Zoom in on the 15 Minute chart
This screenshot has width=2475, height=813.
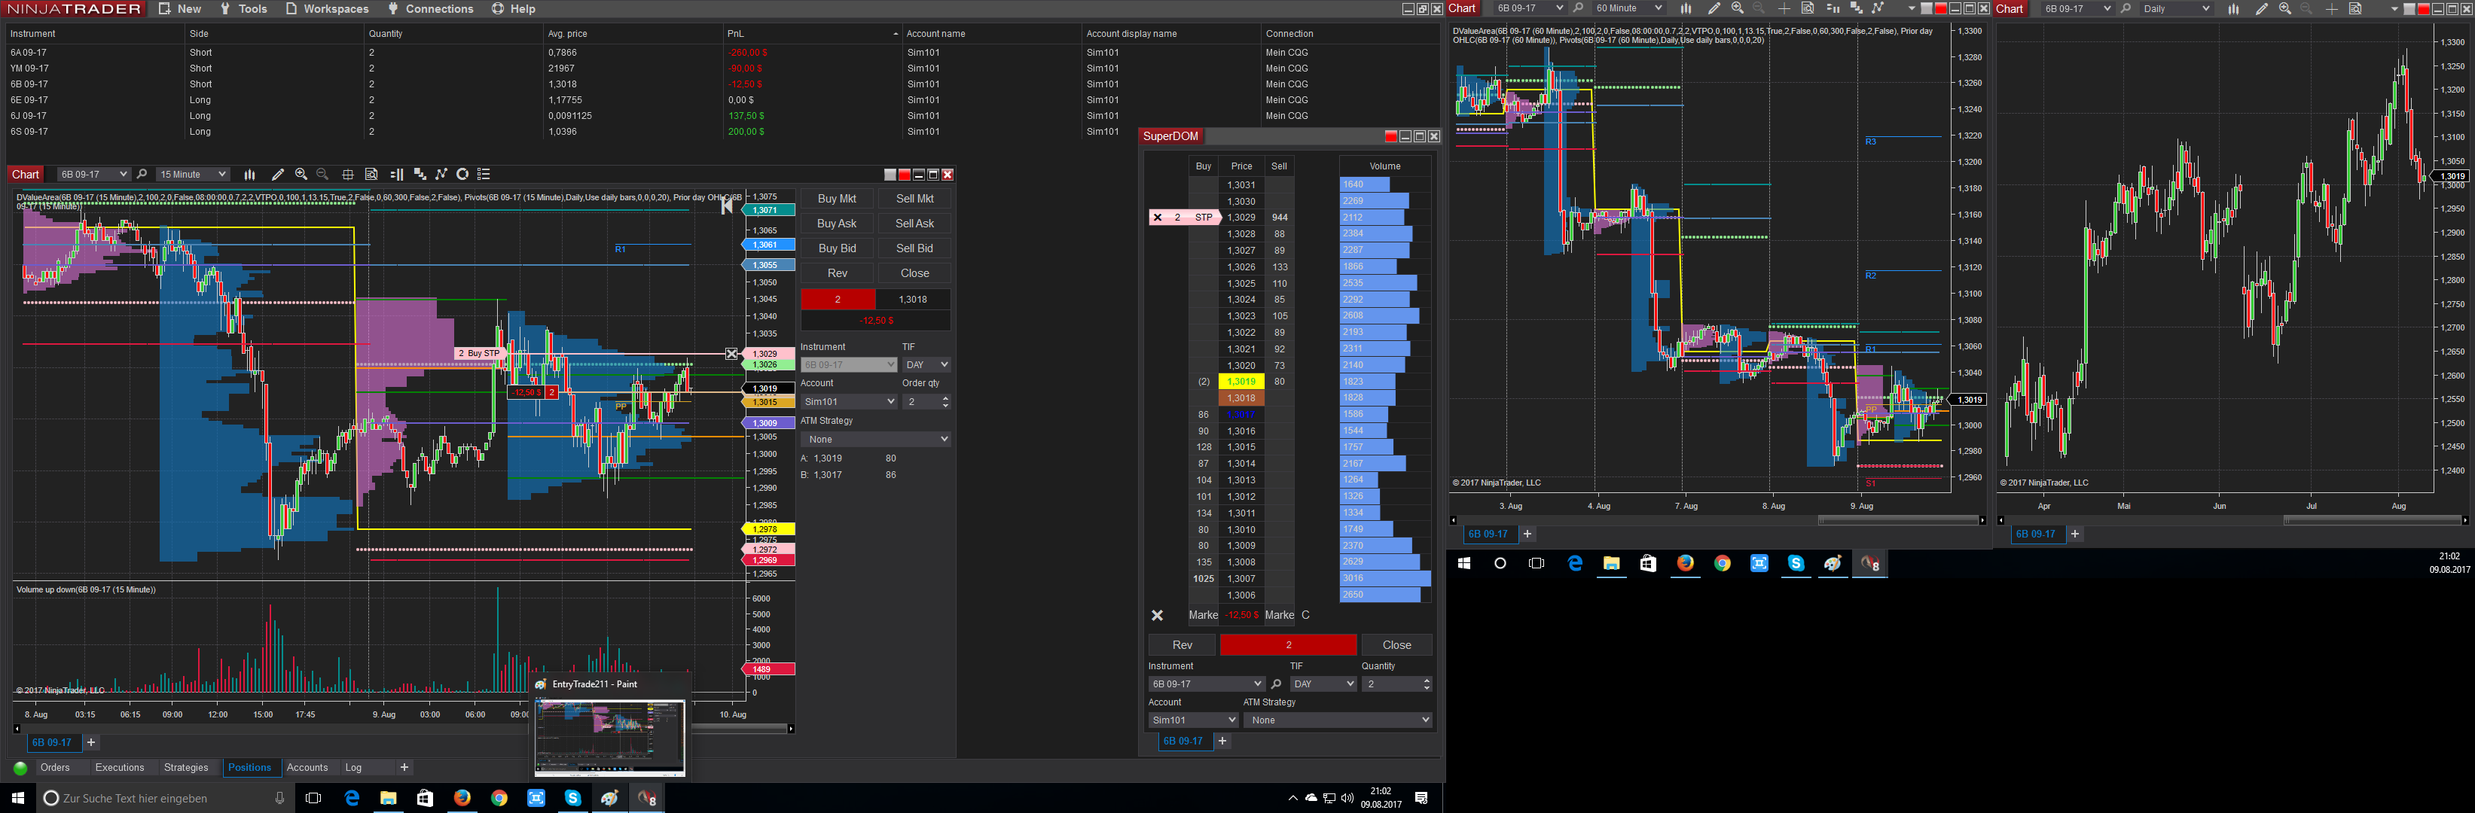point(302,175)
